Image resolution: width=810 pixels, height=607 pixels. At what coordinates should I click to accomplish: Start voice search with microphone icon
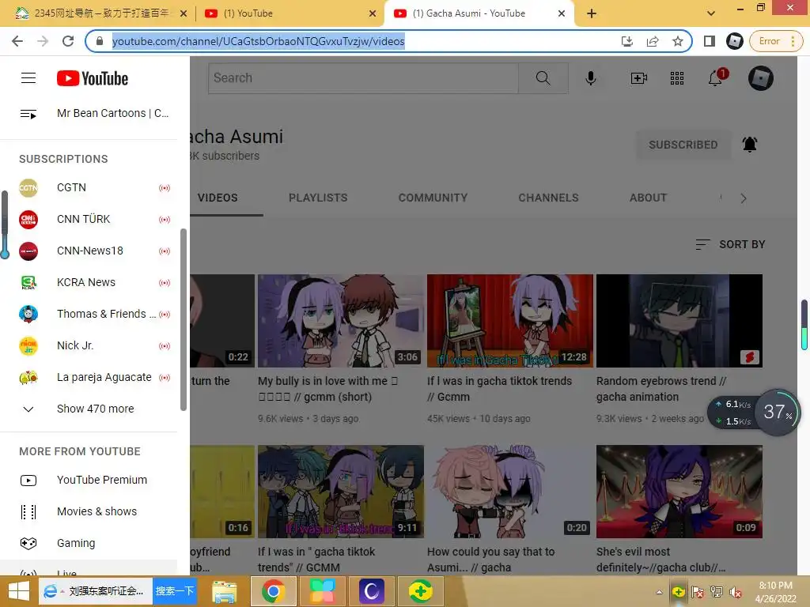tap(591, 78)
